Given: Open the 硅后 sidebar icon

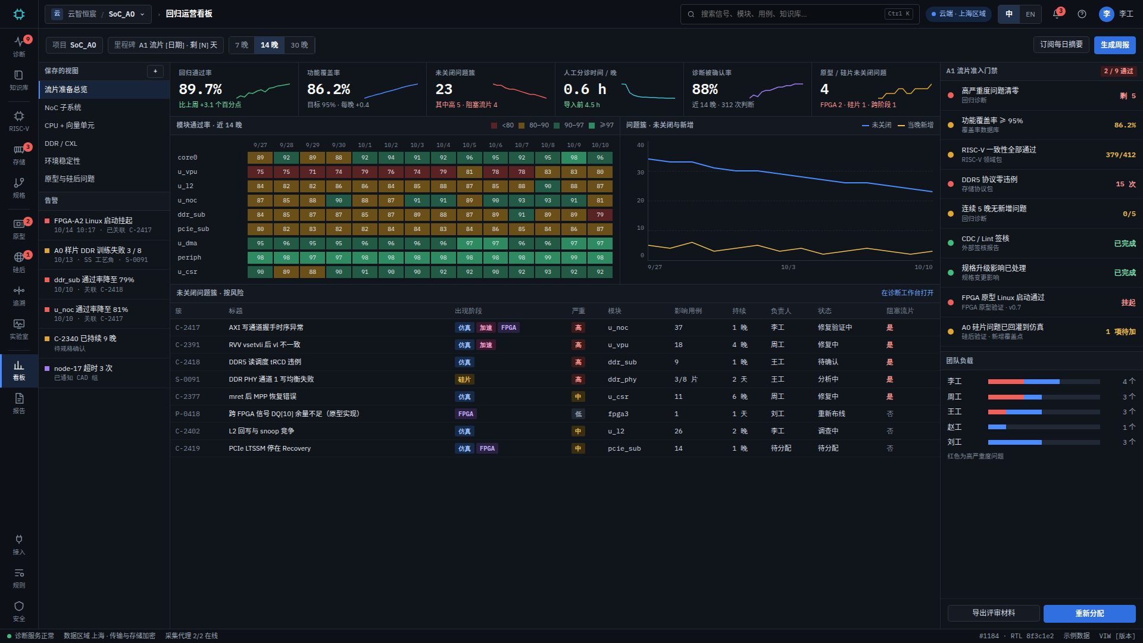Looking at the screenshot, I should pyautogui.click(x=19, y=262).
